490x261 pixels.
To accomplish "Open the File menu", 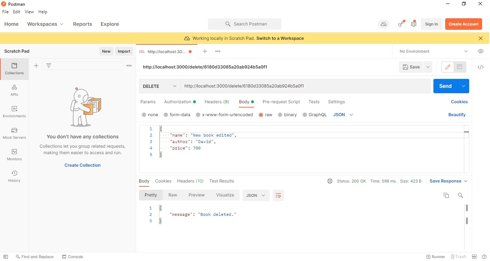I will pyautogui.click(x=5, y=12).
